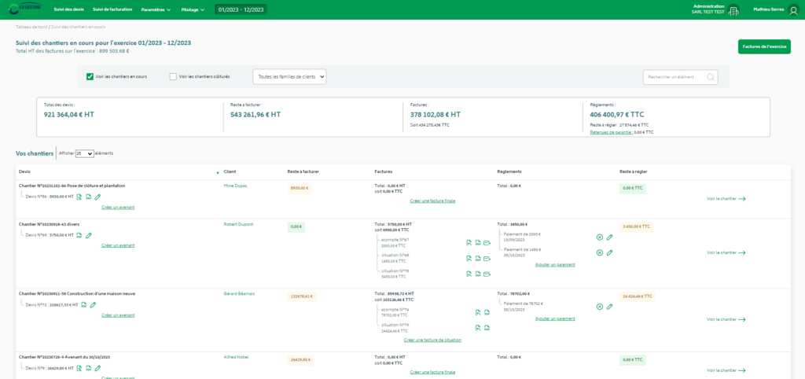Click the Factures de l'exercice button
Viewport: 805px width, 379px height.
tap(764, 46)
